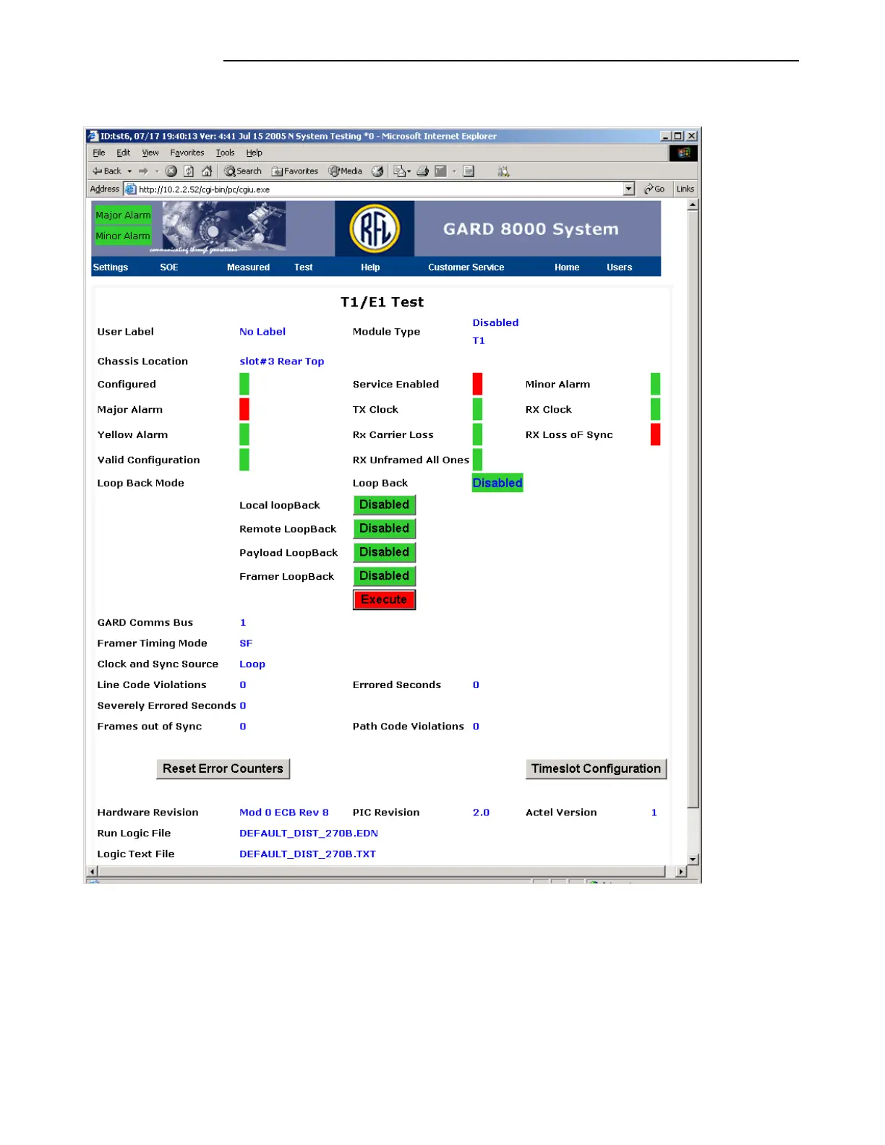Click the Messenger icon in the toolbar
The width and height of the screenshot is (885, 1145).
(503, 171)
